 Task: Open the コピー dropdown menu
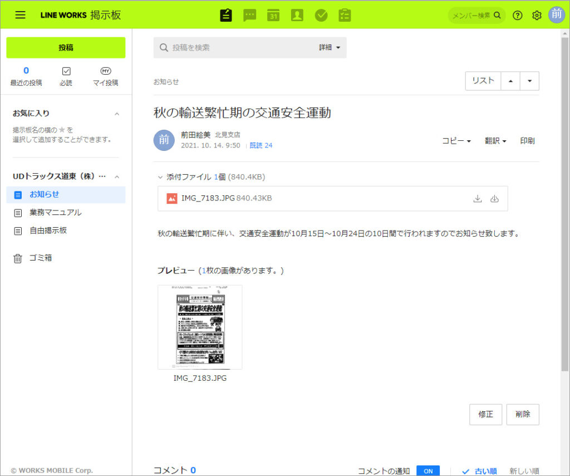tap(456, 141)
